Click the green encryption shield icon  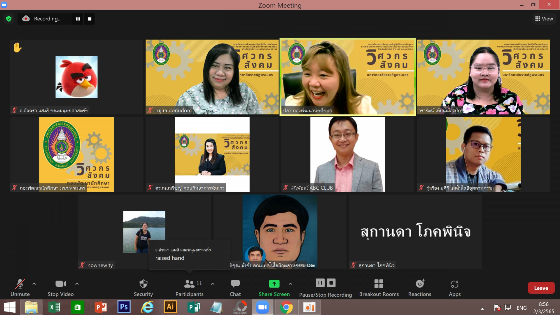(9, 19)
